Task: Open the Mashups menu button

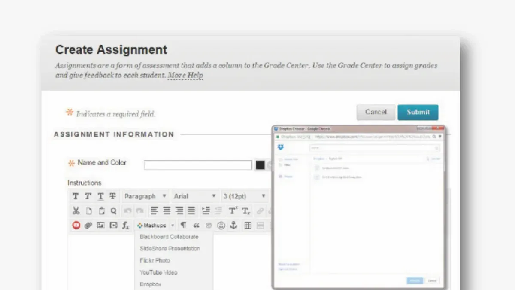Action: (151, 225)
